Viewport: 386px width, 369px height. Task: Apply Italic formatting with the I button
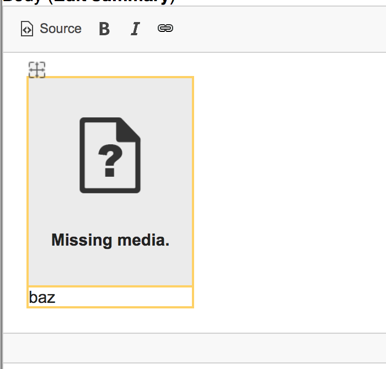point(135,29)
